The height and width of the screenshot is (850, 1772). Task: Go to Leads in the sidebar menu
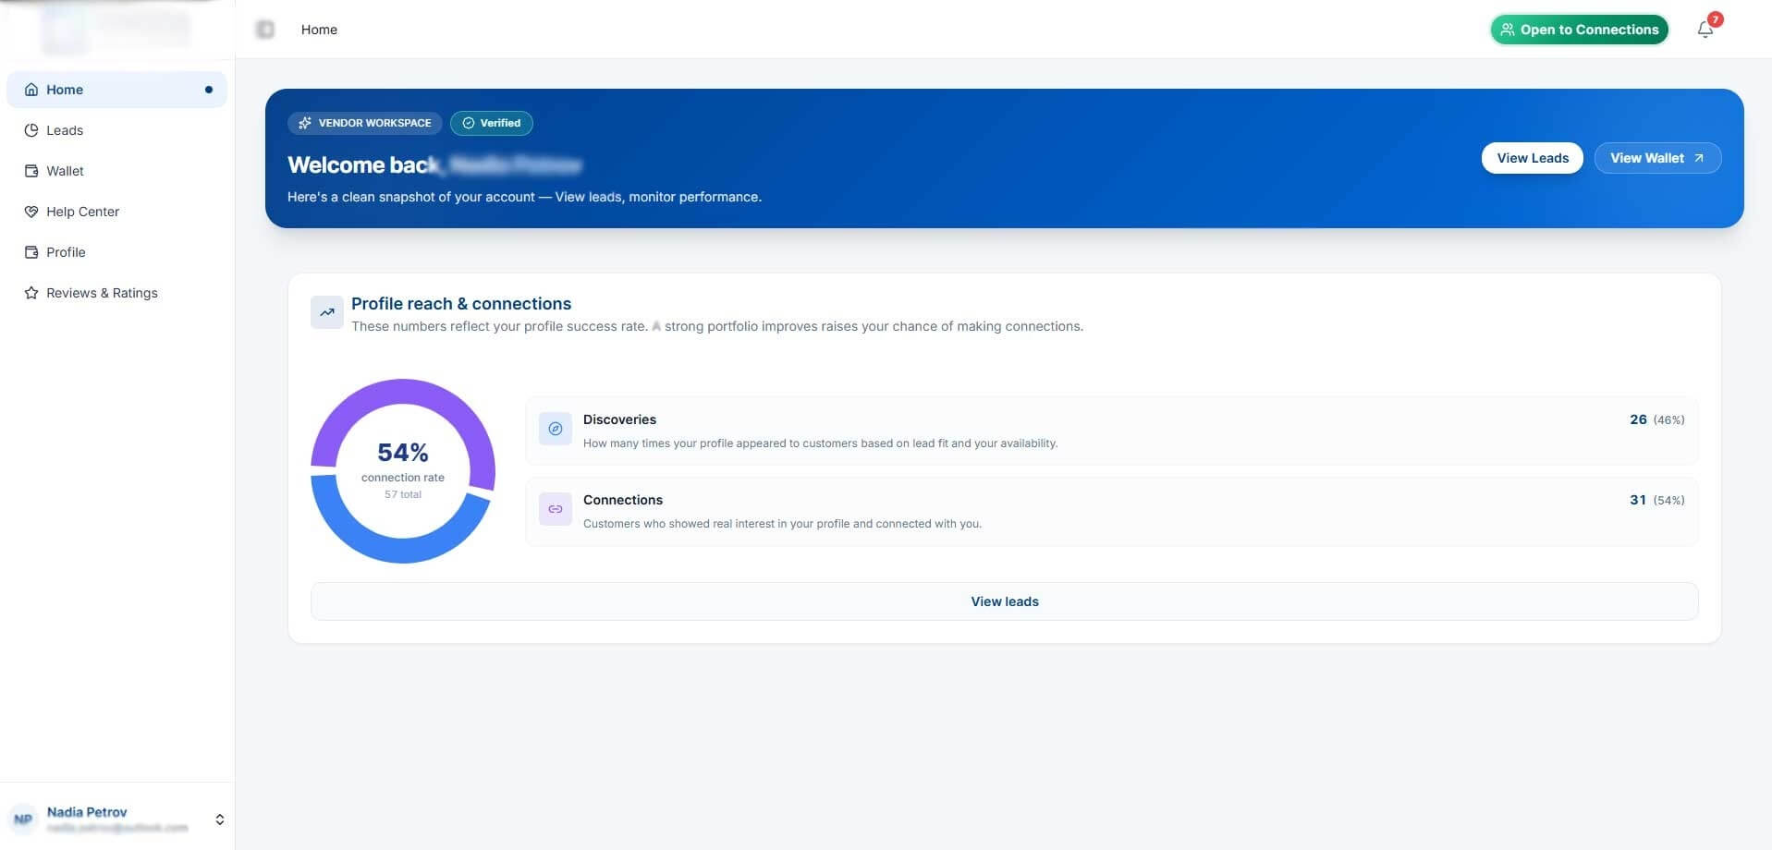tap(116, 130)
